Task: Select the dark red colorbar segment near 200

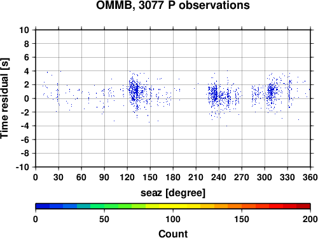Action: click(303, 206)
